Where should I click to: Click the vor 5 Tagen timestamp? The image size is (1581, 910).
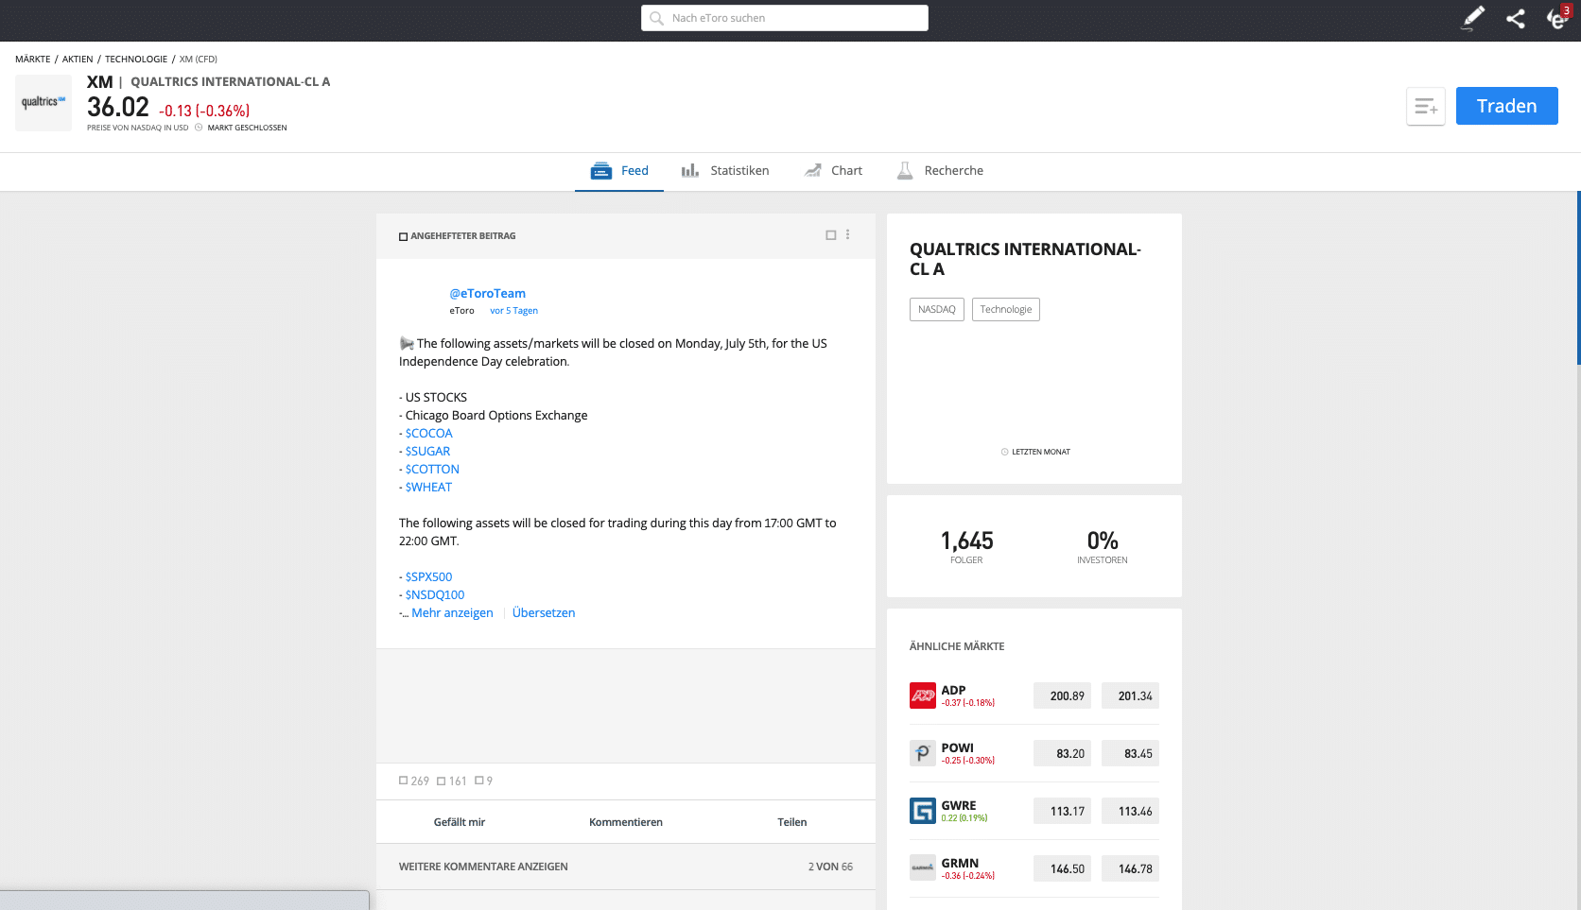click(x=513, y=311)
